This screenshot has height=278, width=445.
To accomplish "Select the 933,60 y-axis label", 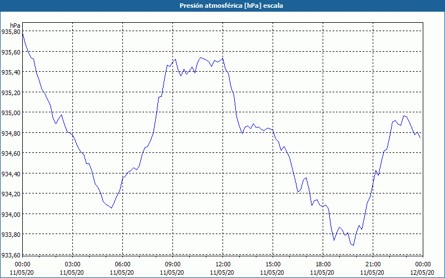I will pos(11,255).
